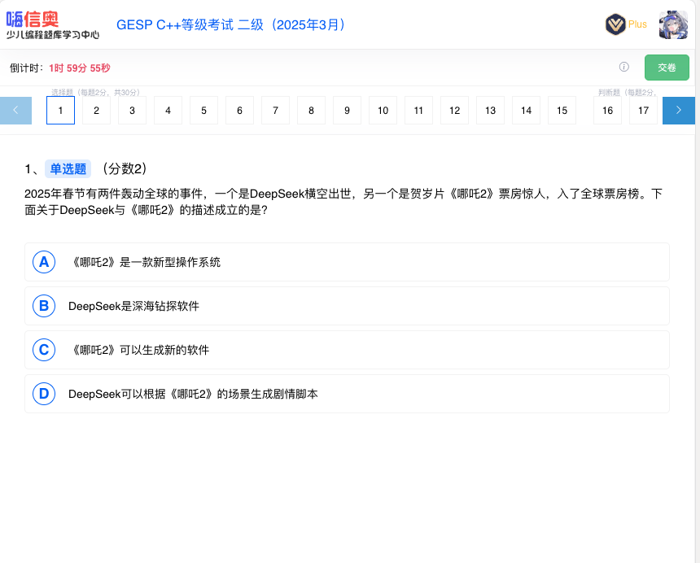Choose answer C 可以生成新的软件

[347, 350]
